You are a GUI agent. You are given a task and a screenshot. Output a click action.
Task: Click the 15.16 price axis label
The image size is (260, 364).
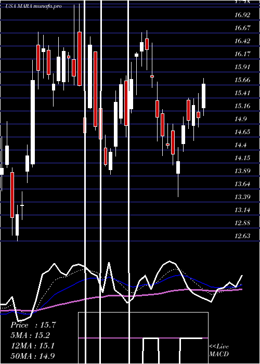click(x=242, y=106)
